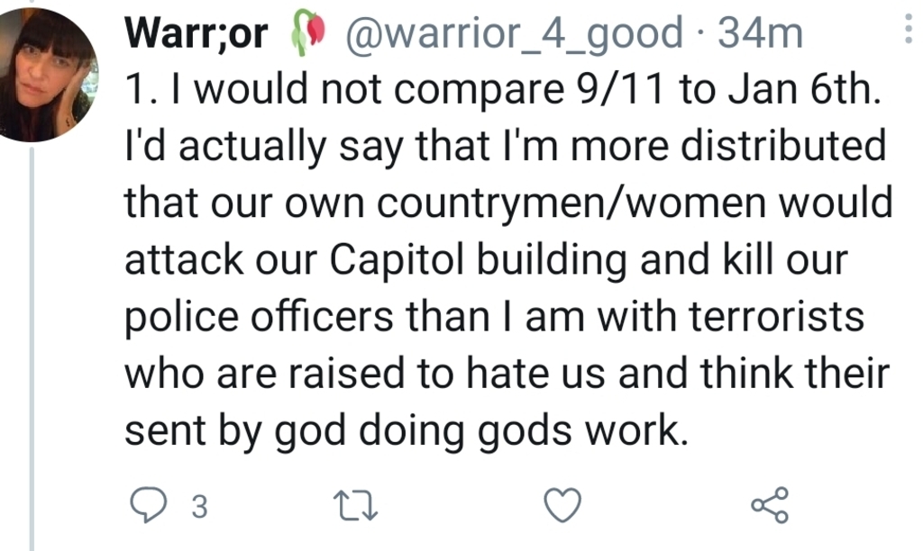This screenshot has height=551, width=923.
Task: Click the line starting "who are raised"
Action: pyautogui.click(x=506, y=375)
